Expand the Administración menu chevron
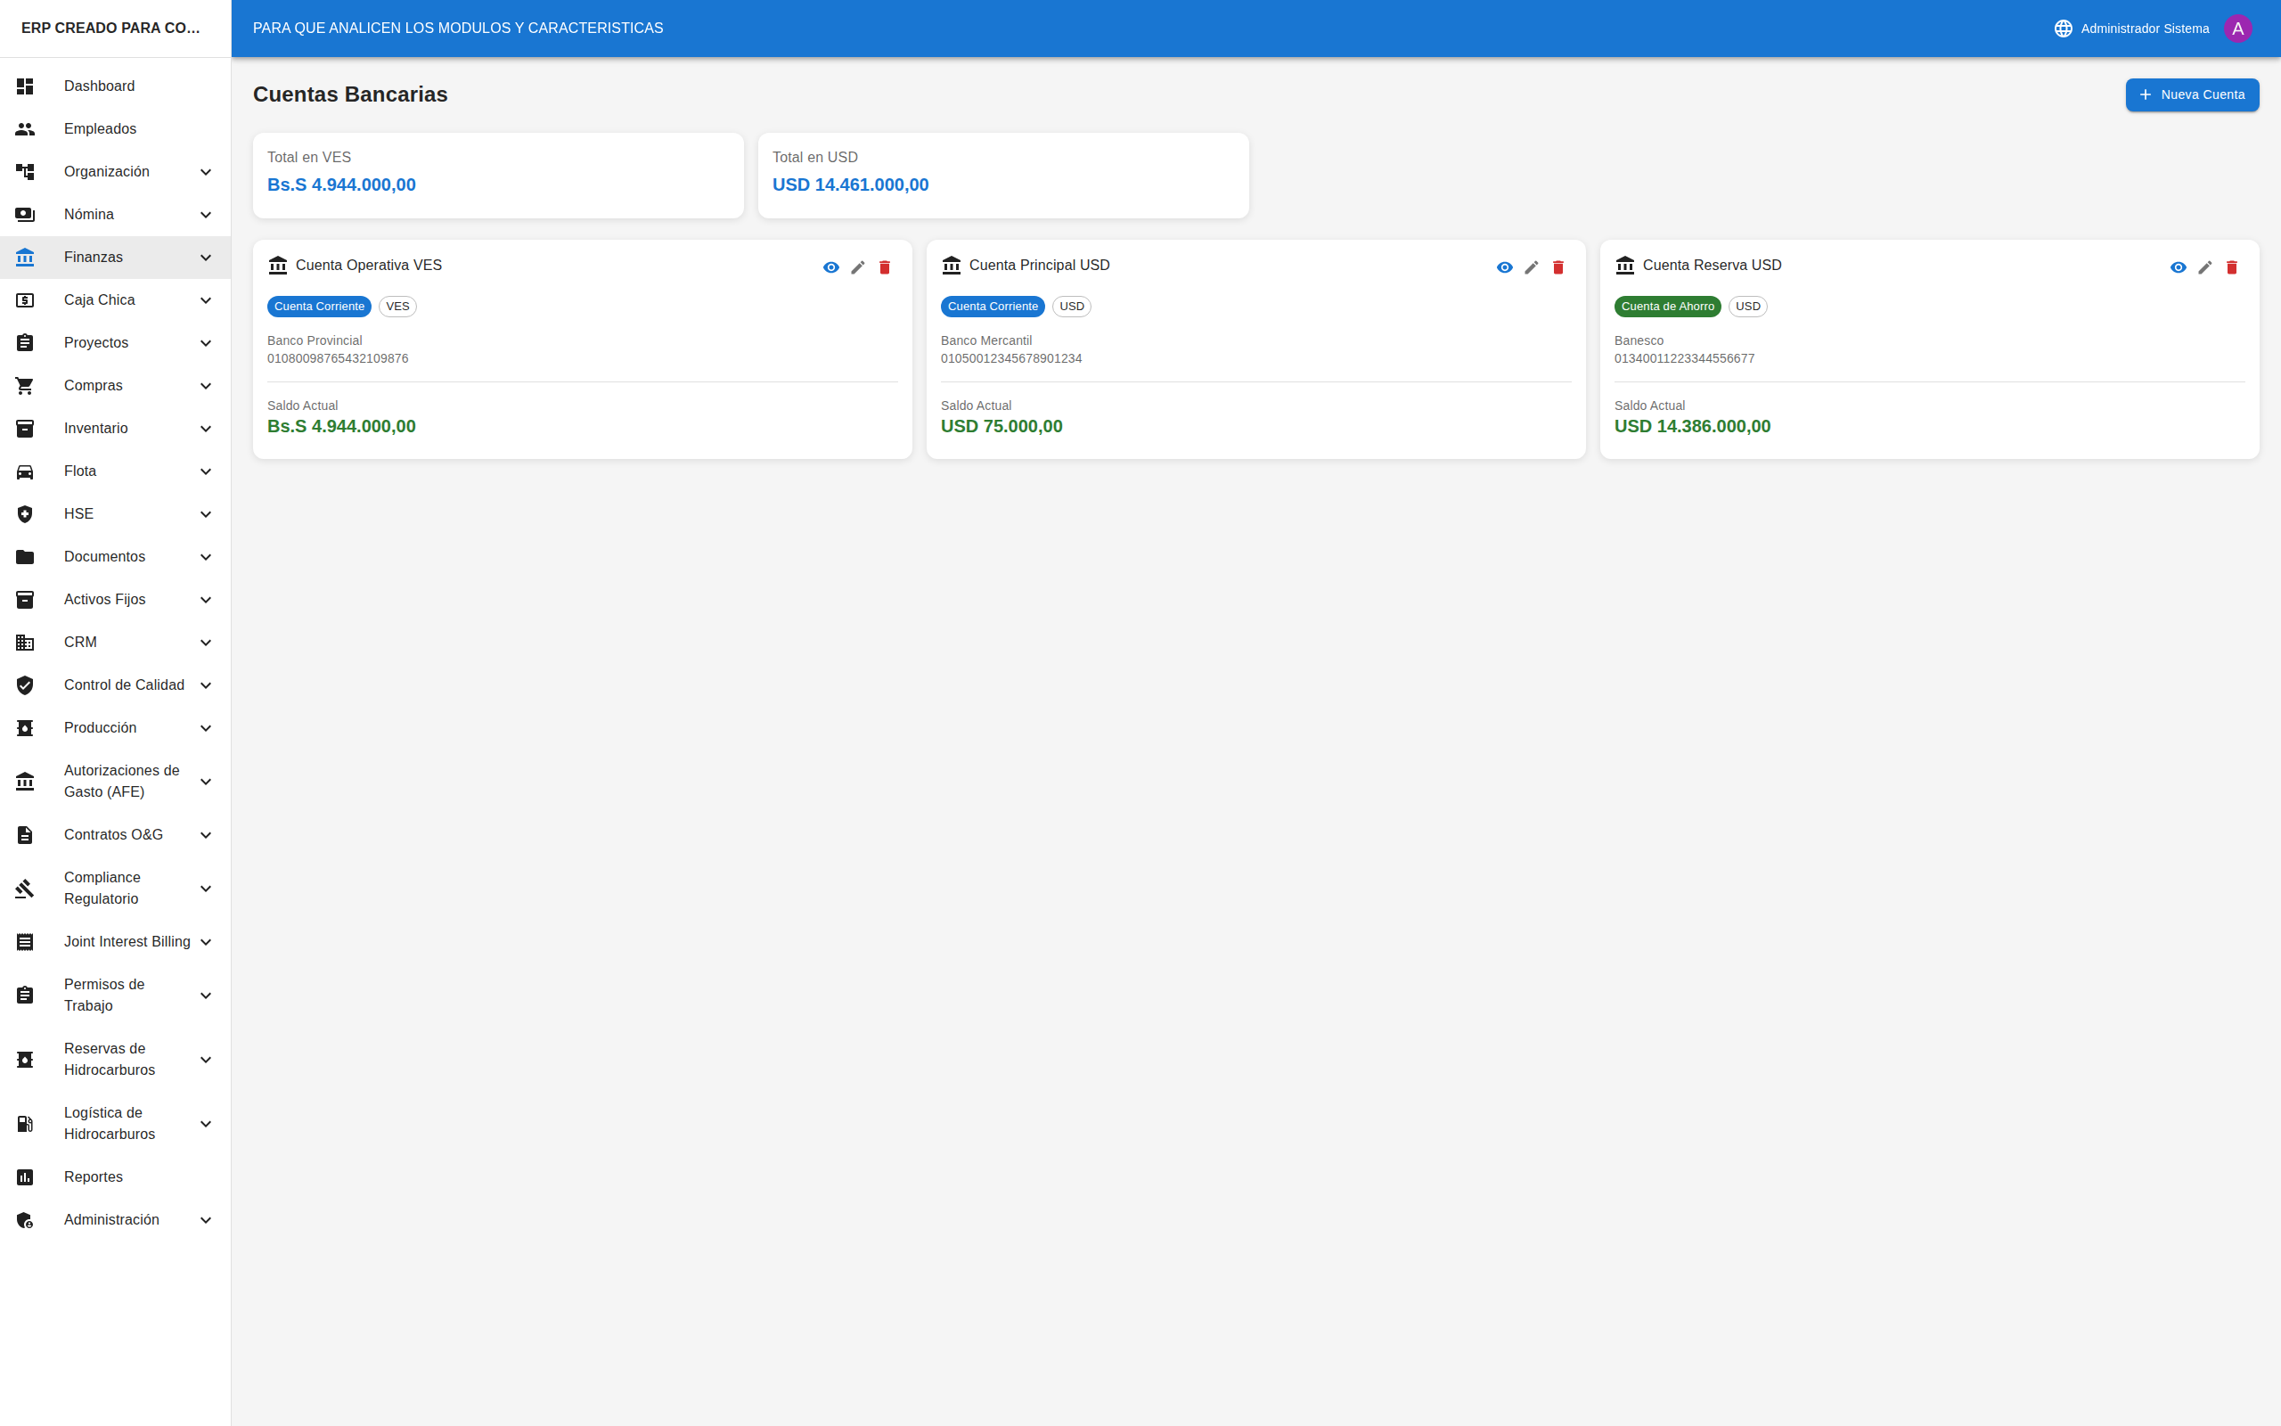The width and height of the screenshot is (2281, 1426). click(206, 1220)
